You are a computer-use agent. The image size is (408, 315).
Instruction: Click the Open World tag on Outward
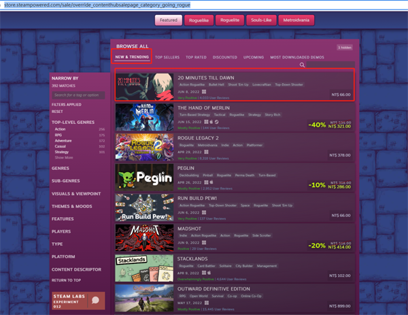point(199,296)
